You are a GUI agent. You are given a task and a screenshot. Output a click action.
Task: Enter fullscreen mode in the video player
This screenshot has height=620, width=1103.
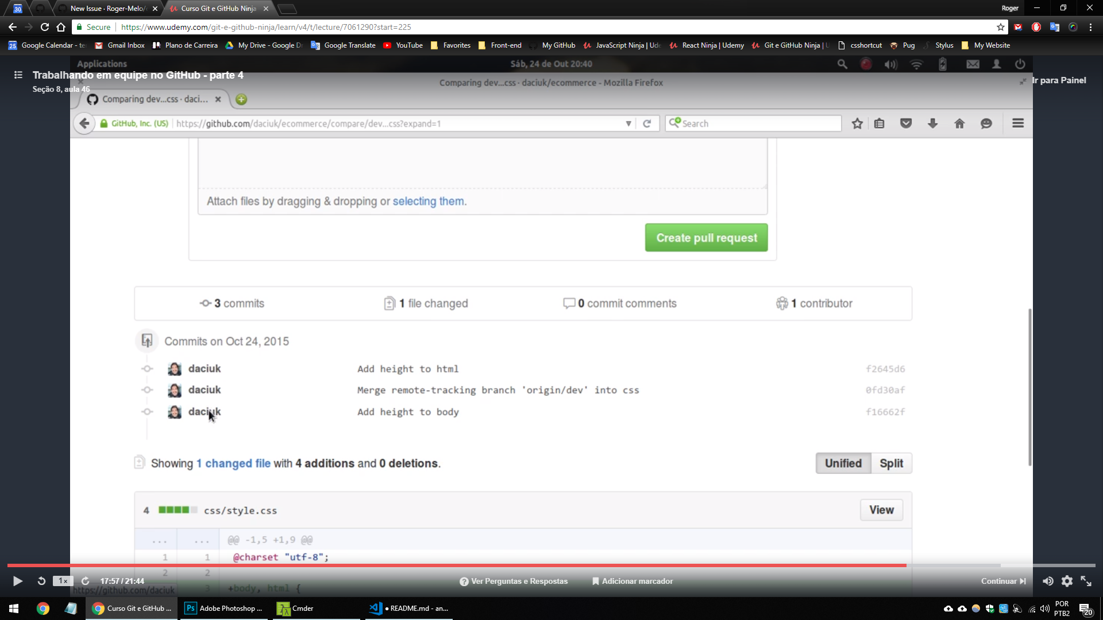coord(1086,581)
